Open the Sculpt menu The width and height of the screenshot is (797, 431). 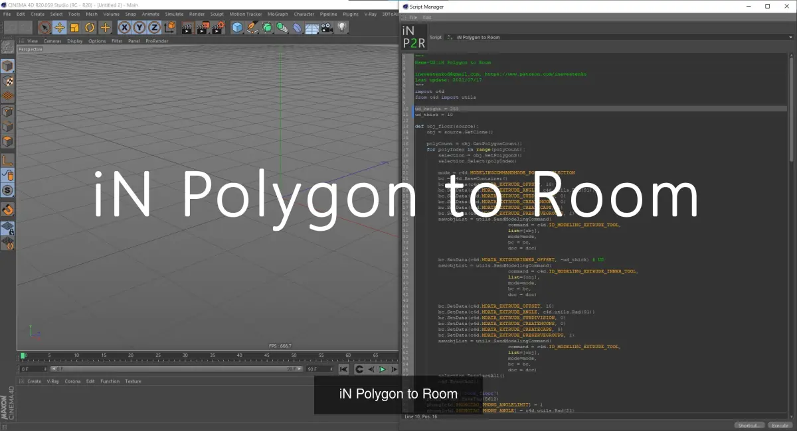[x=217, y=14]
